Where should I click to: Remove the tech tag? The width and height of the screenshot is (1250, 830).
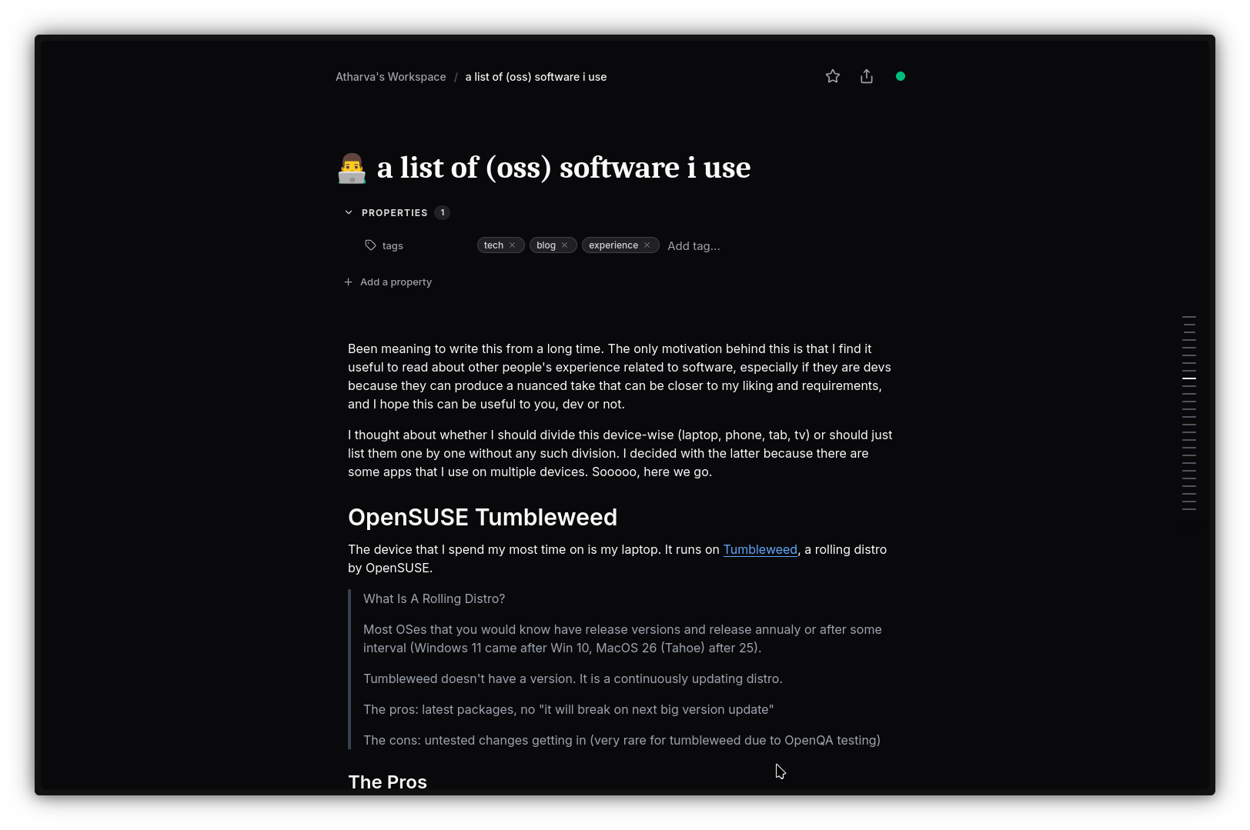click(x=512, y=245)
